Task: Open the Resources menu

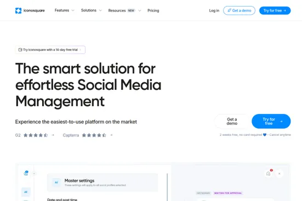Action: 117,10
